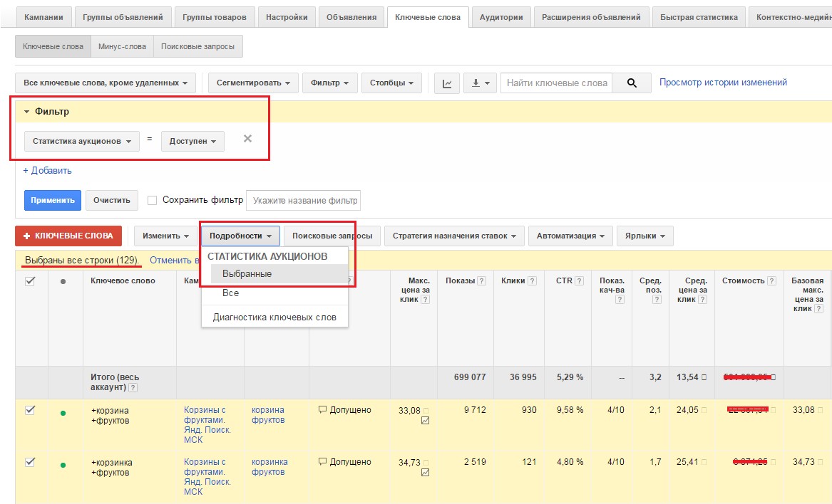832x504 pixels.
Task: Click the Найти ключевые слова search field
Action: tap(557, 83)
